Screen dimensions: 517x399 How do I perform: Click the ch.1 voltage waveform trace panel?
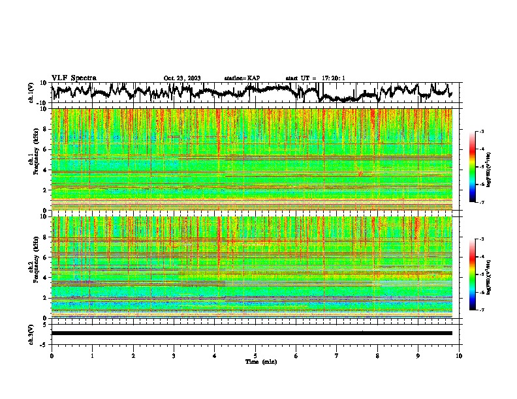click(257, 93)
